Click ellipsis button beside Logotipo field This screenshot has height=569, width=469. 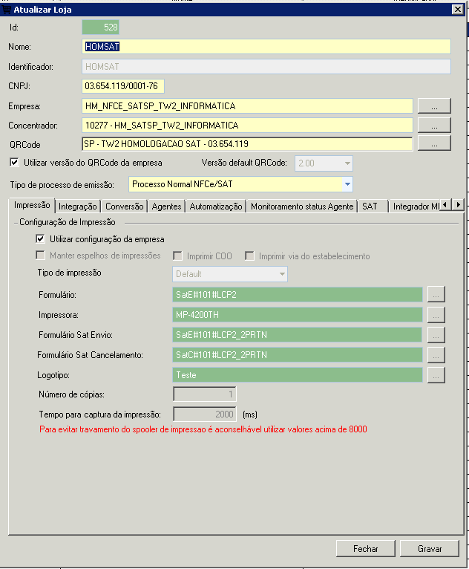tap(436, 375)
